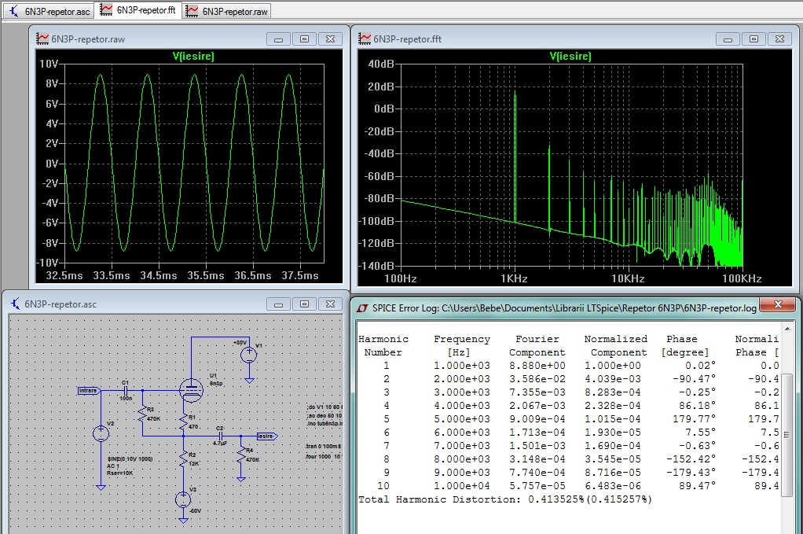Viewport: 803px width, 534px height.
Task: Switch to the 6N3P-repetor.raw tab
Action: 227,11
